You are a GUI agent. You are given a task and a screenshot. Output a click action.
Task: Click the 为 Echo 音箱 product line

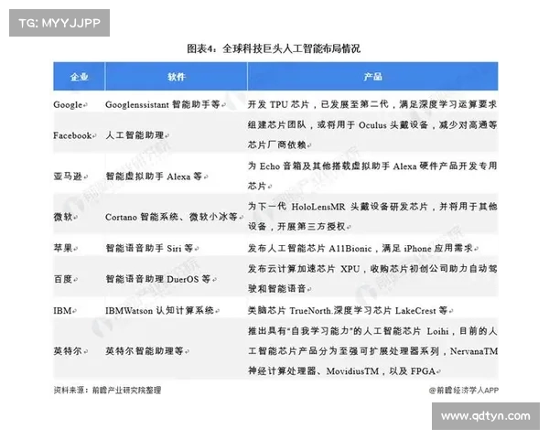[372, 166]
